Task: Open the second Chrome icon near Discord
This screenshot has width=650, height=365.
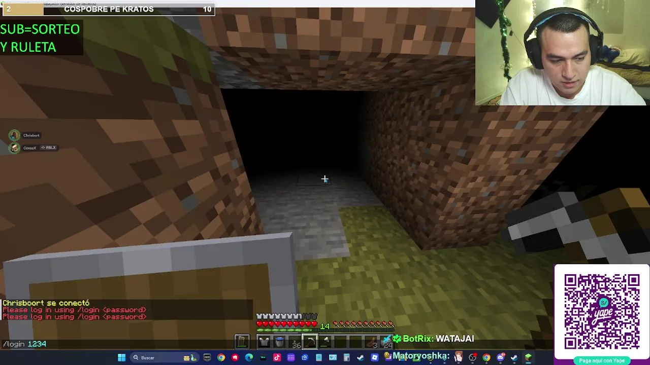Action: click(x=486, y=357)
